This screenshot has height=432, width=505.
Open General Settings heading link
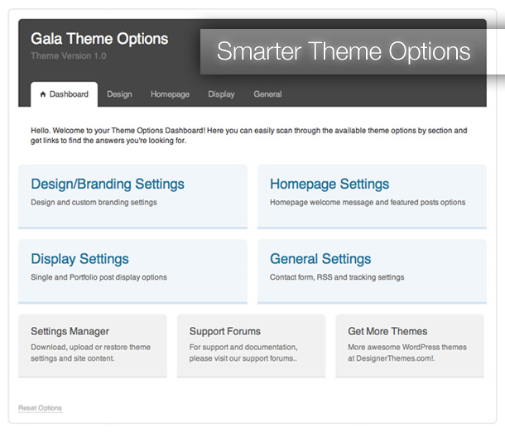pyautogui.click(x=320, y=259)
